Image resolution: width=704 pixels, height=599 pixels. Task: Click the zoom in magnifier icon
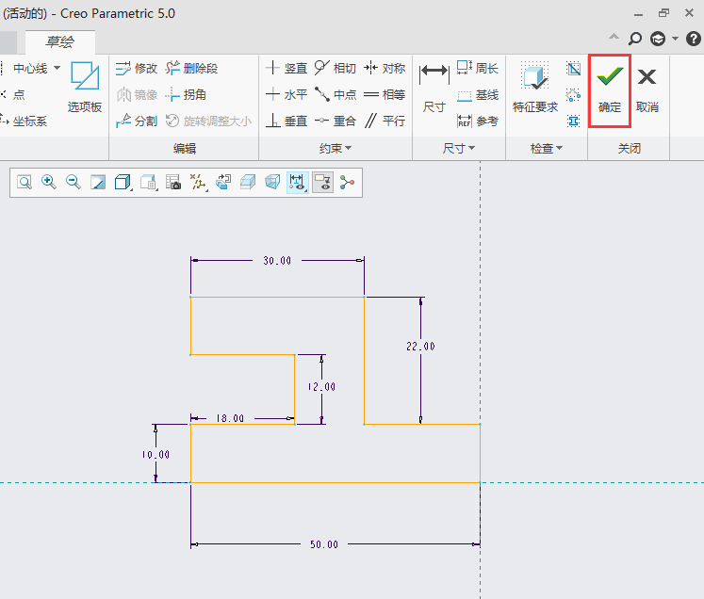pyautogui.click(x=48, y=183)
